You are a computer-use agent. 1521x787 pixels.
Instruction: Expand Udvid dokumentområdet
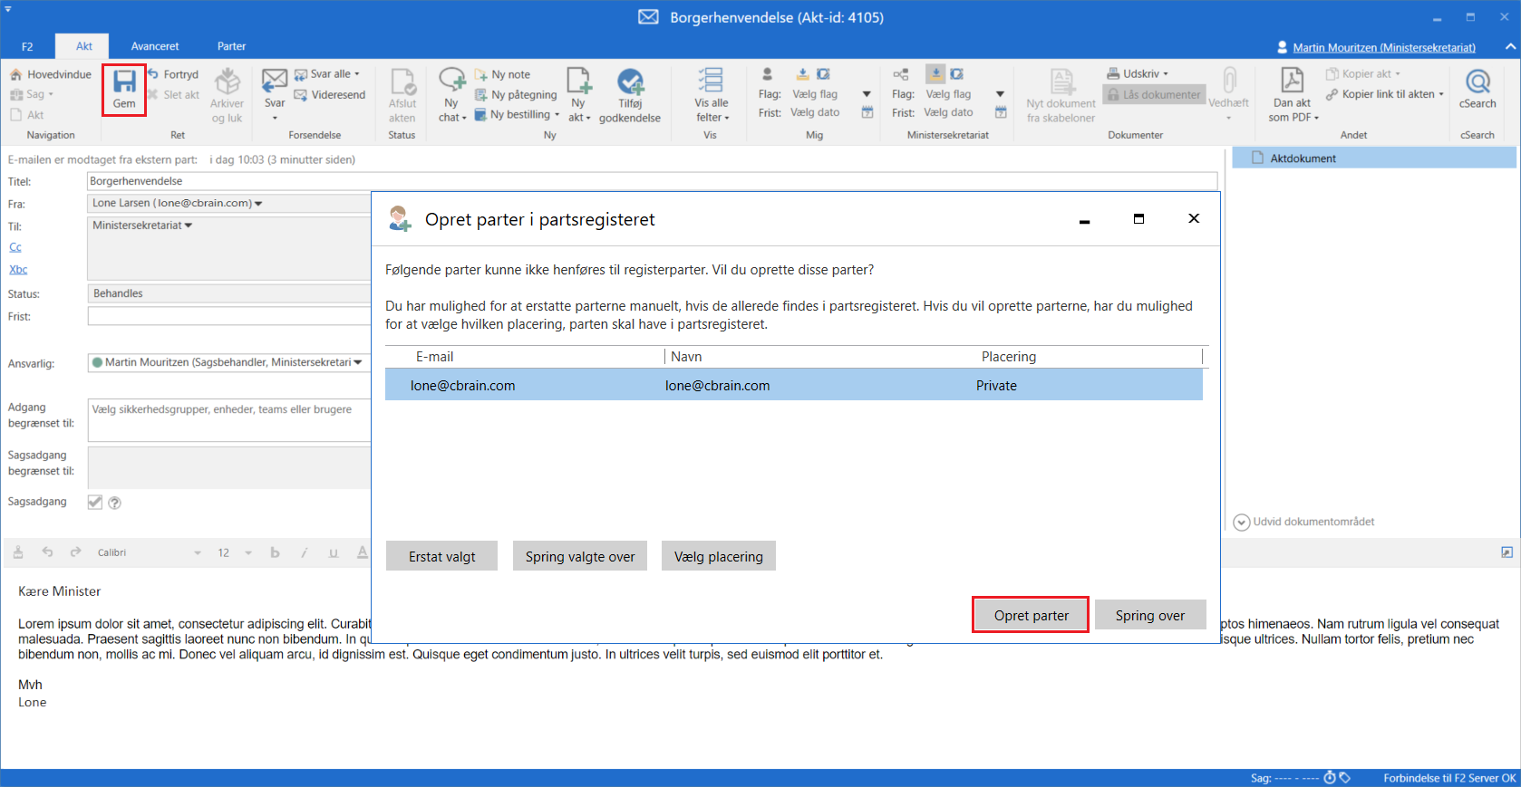(1304, 522)
